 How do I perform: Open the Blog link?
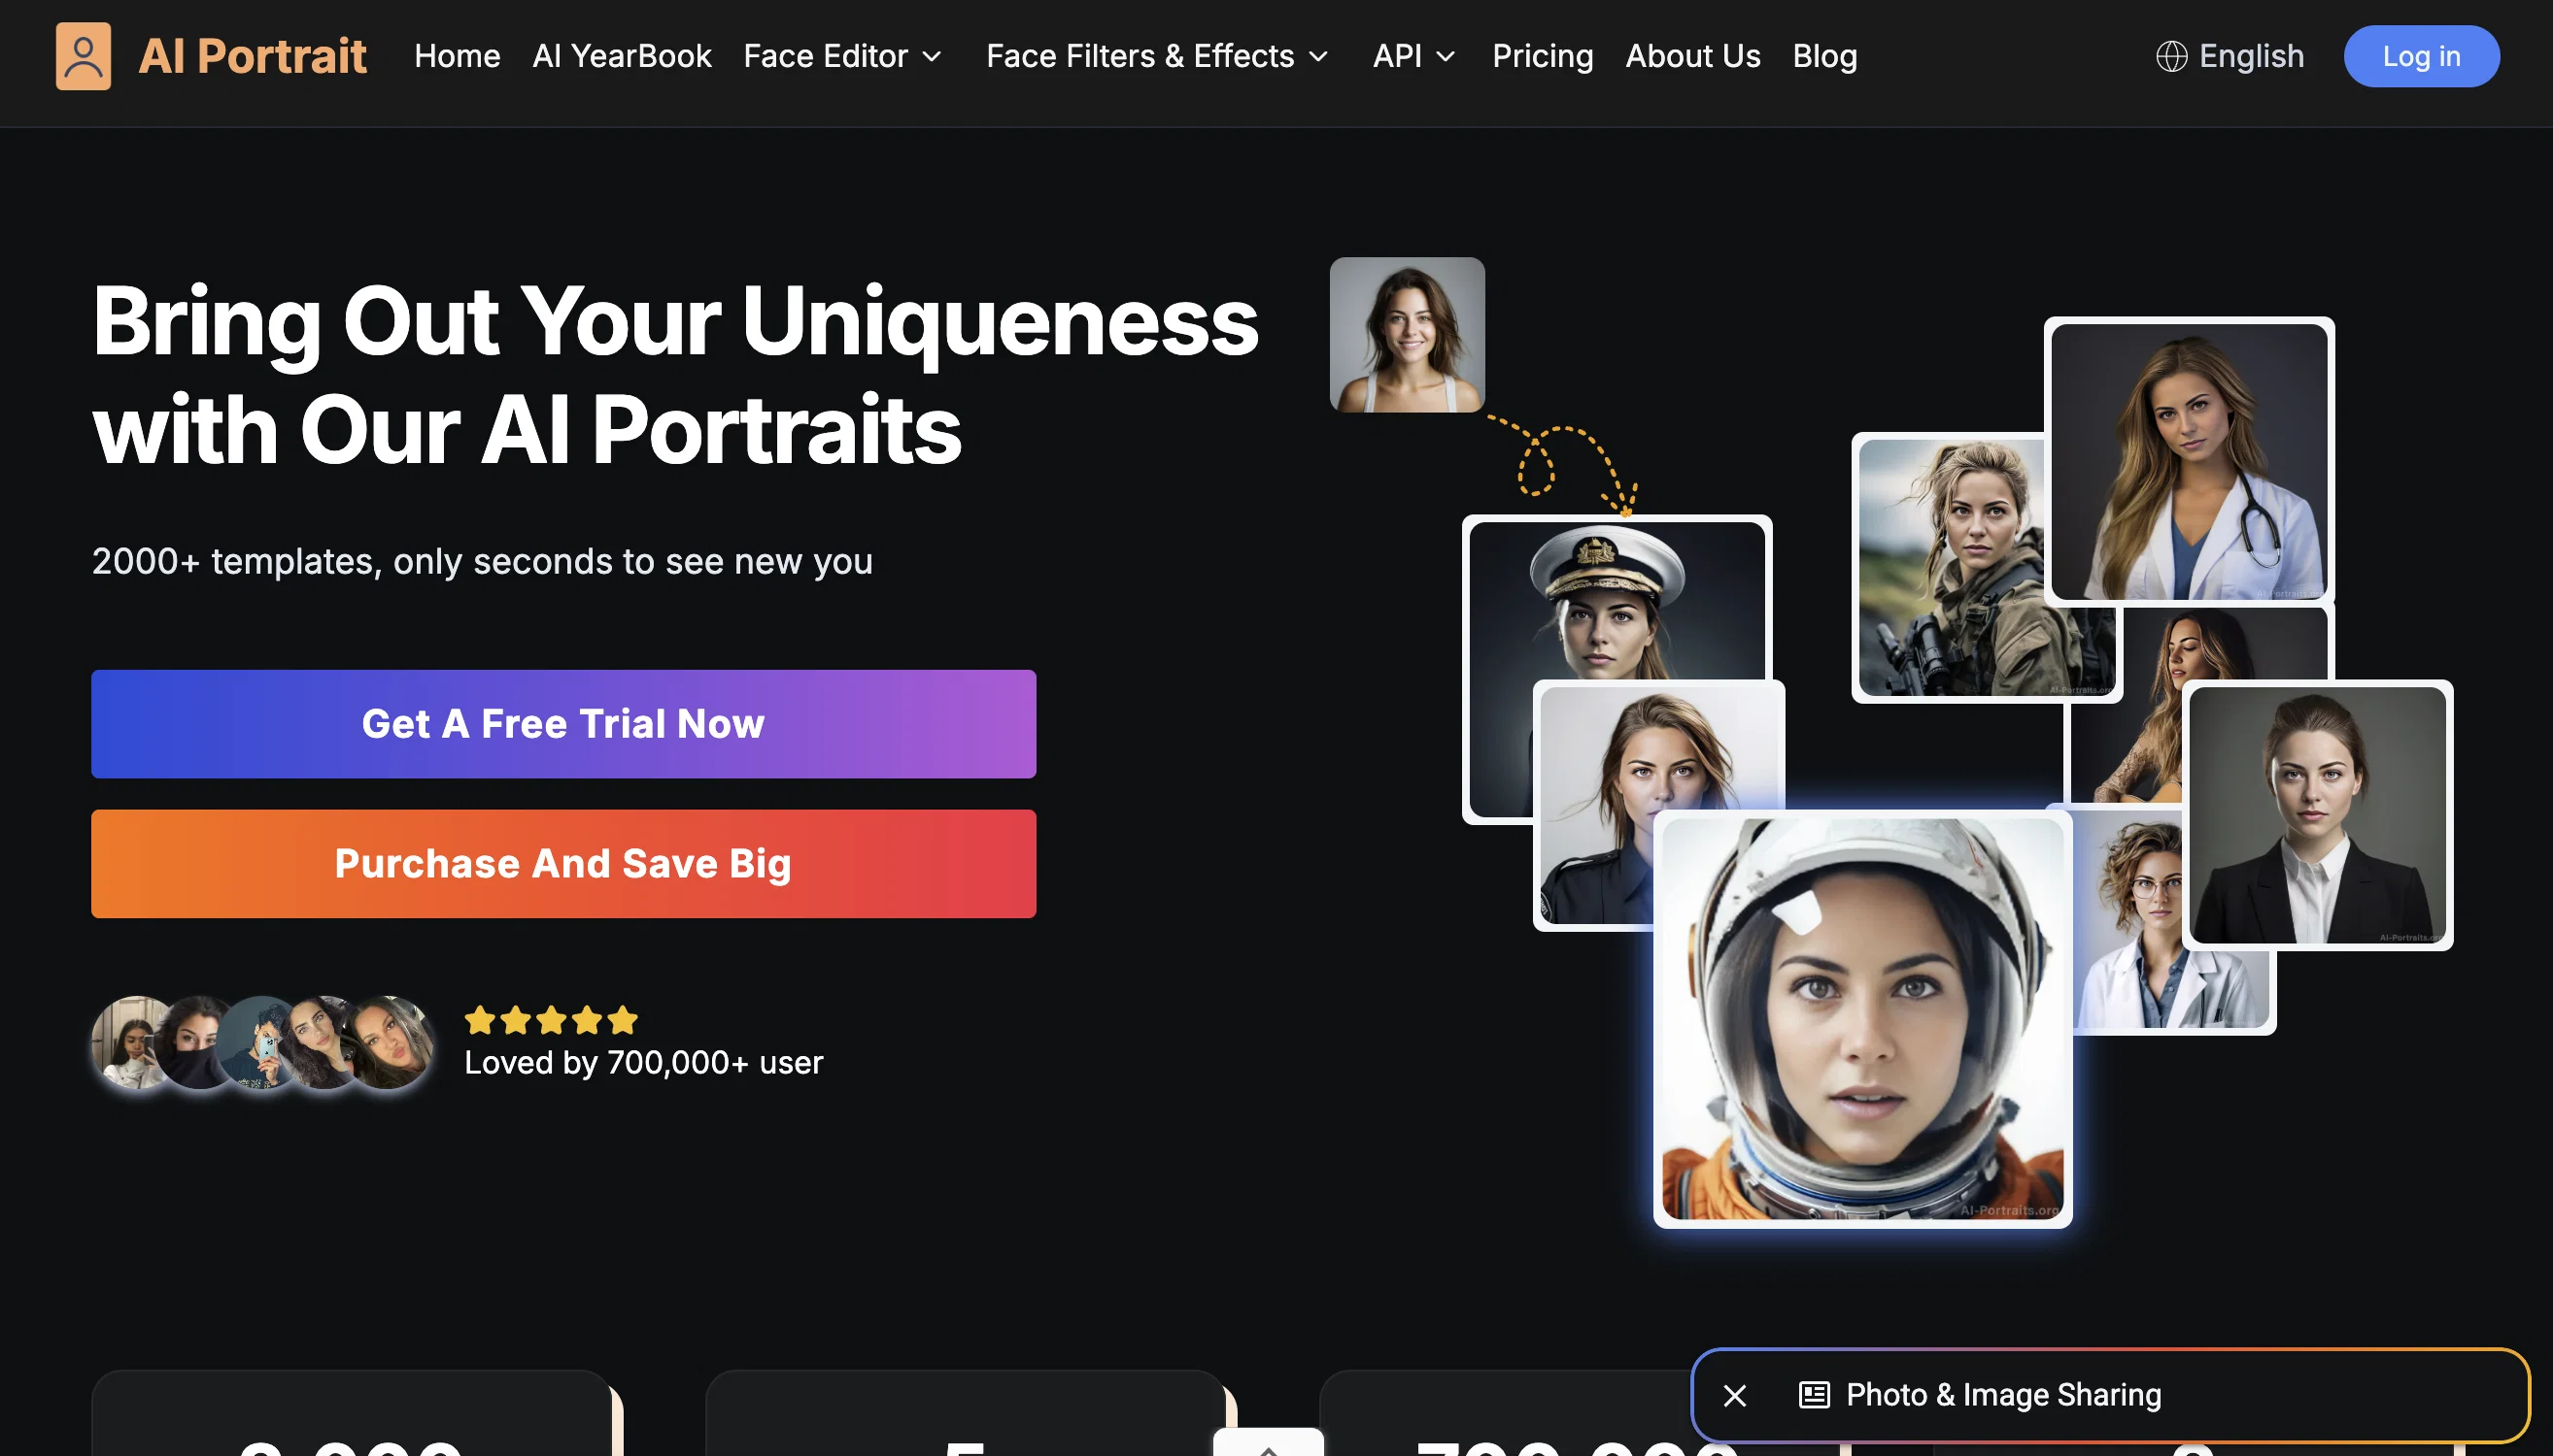coord(1824,56)
